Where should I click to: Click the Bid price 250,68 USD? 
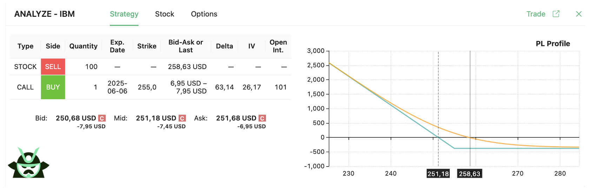point(76,118)
